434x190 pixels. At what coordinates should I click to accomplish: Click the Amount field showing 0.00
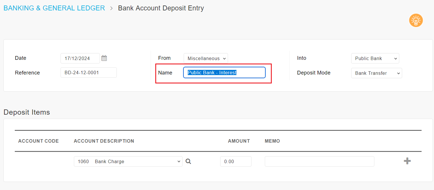pyautogui.click(x=236, y=161)
